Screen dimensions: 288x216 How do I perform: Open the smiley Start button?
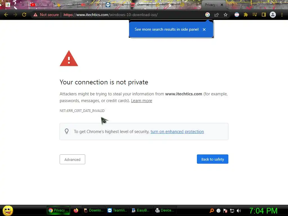pyautogui.click(x=8, y=210)
